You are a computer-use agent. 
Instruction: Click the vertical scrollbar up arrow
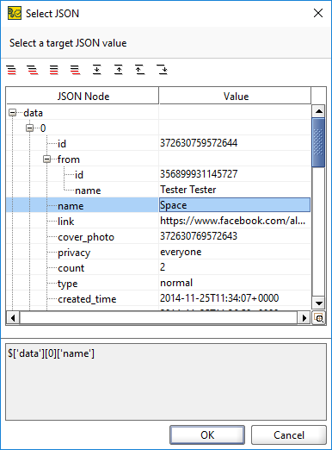click(x=319, y=111)
